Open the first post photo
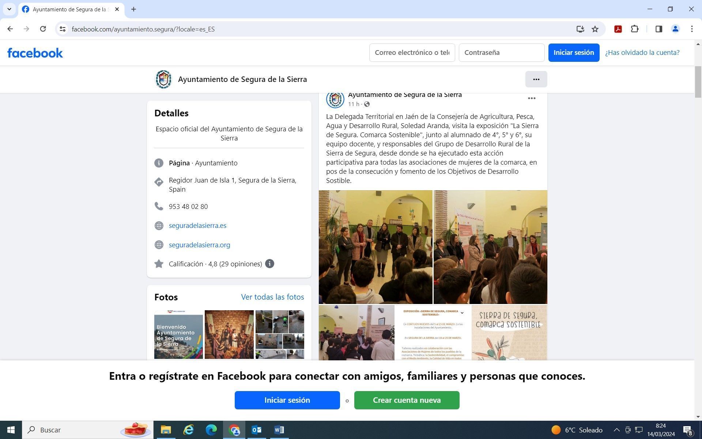 tap(375, 247)
